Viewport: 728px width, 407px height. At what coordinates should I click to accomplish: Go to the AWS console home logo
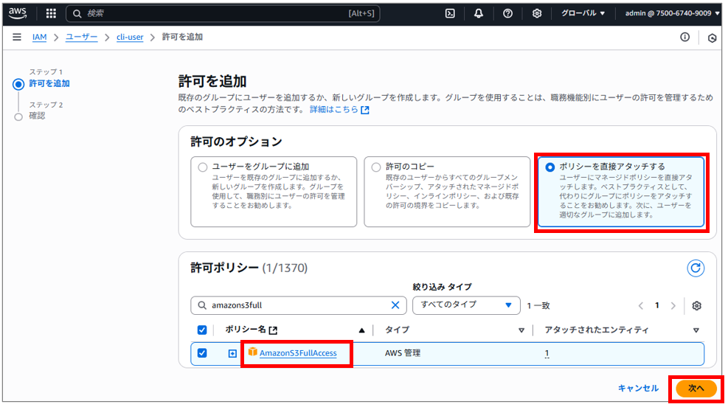[18, 13]
